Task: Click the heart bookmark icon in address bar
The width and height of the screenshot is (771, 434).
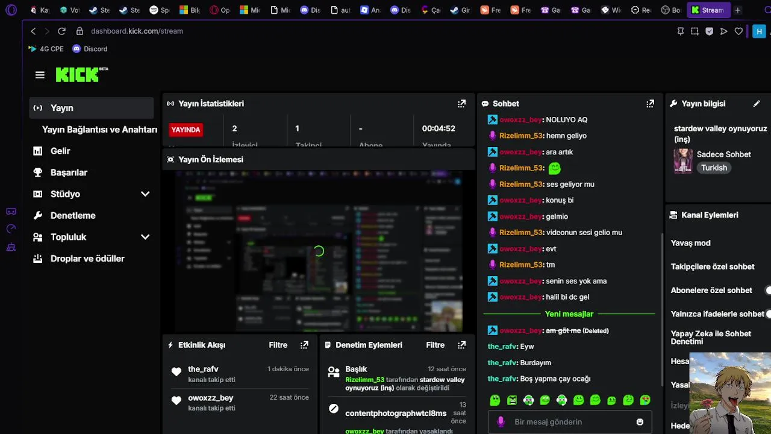Action: click(738, 31)
